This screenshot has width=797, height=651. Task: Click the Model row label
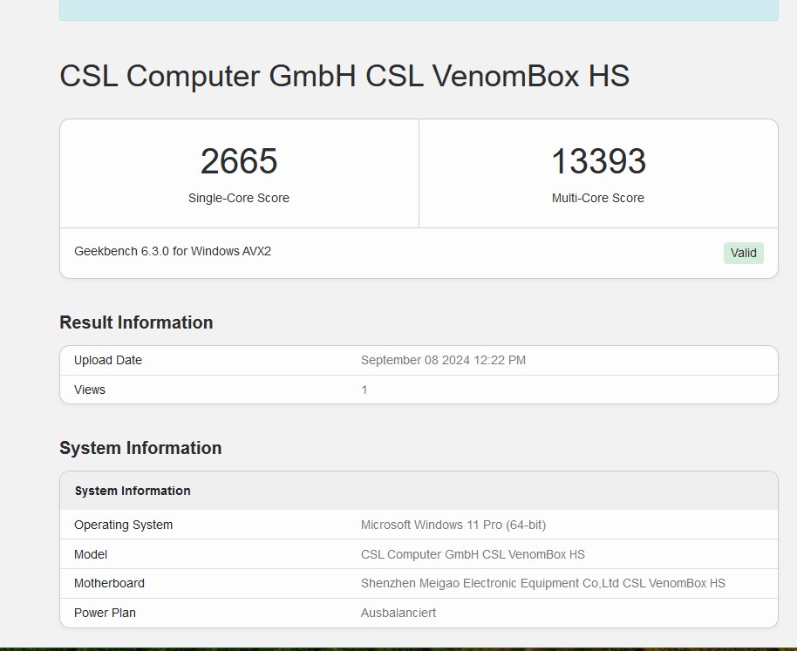[91, 554]
